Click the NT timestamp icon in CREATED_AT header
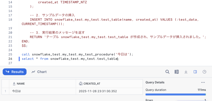The width and height of the screenshot is (212, 101). click(x=81, y=84)
